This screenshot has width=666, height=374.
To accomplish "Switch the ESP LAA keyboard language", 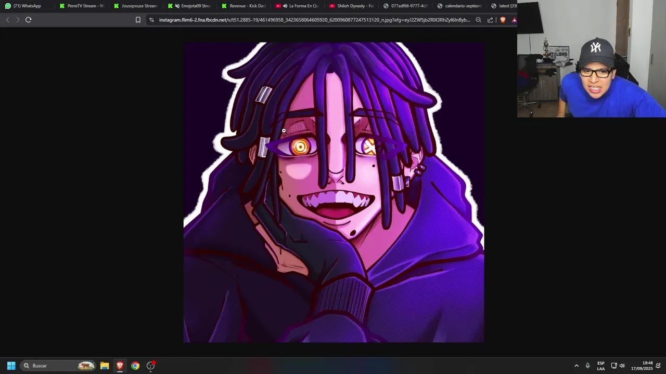I will (x=601, y=366).
